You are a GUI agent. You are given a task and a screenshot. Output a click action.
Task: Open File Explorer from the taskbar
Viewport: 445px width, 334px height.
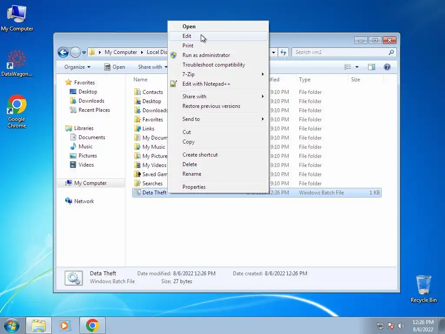pos(39,325)
